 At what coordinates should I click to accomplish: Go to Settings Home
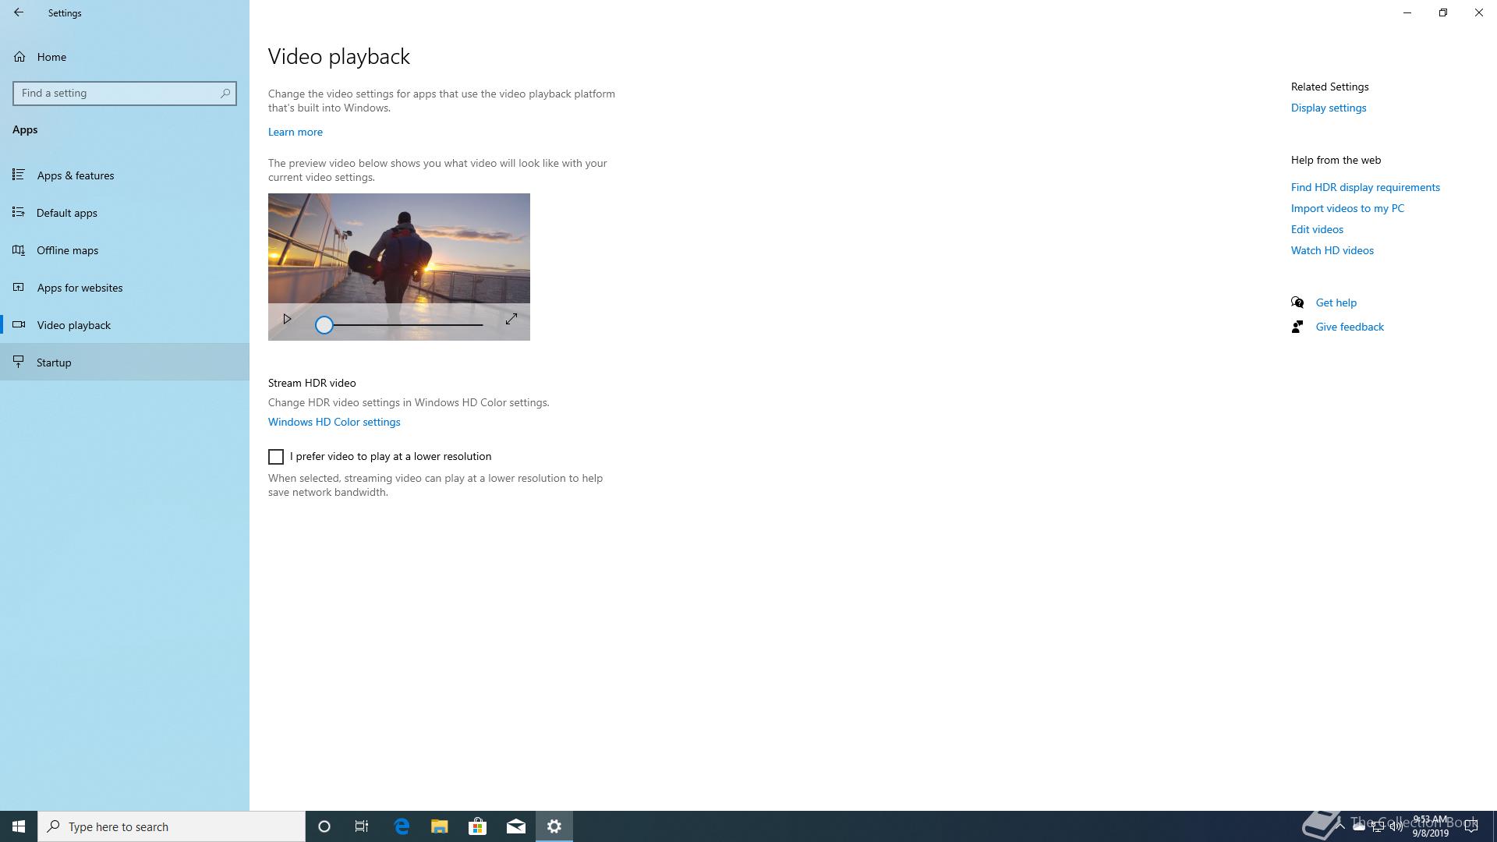tap(51, 57)
